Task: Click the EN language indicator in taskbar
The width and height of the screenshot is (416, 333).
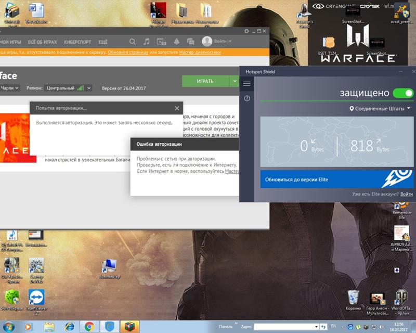Action: [x=333, y=326]
